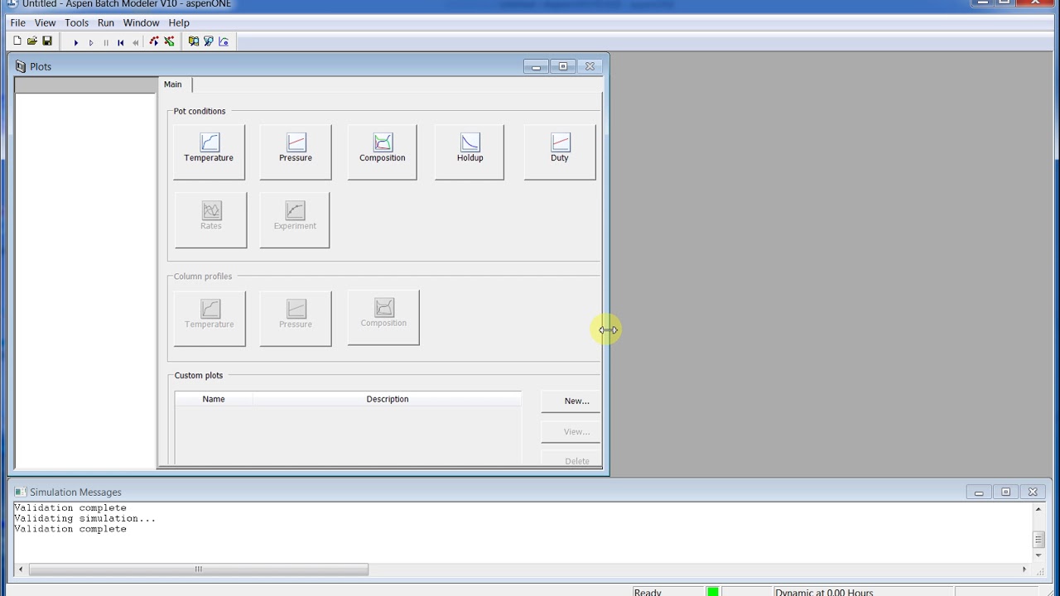Click the Rewind simulation icon
Screen dimensions: 1060x596
coord(135,42)
